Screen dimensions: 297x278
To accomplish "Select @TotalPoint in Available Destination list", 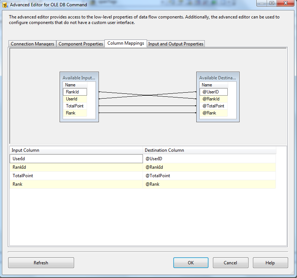I will (214, 106).
